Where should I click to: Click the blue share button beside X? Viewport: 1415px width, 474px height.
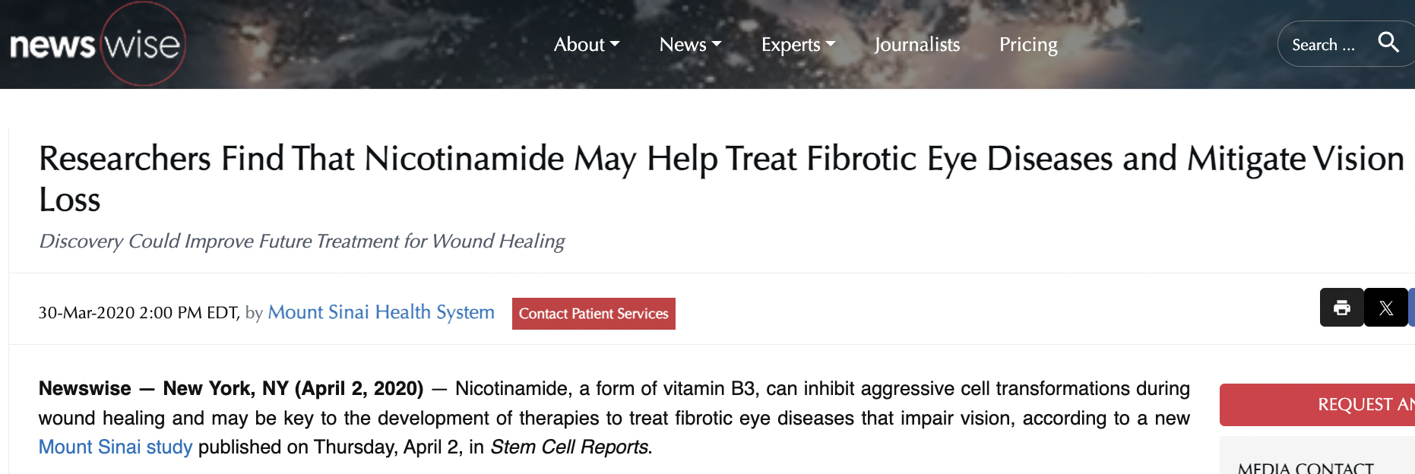pyautogui.click(x=1411, y=308)
